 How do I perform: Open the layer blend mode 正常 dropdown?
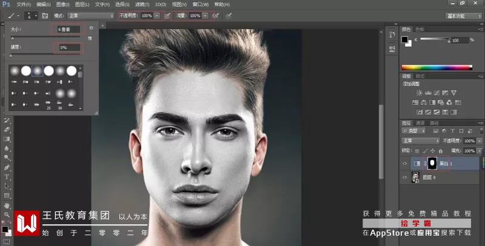coord(421,141)
